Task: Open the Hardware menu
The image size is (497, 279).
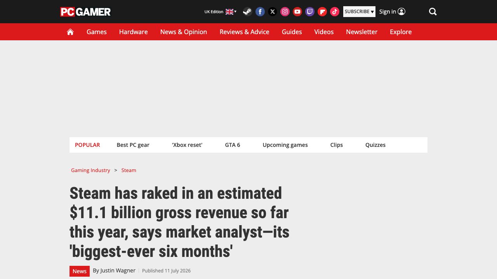Action: tap(134, 32)
